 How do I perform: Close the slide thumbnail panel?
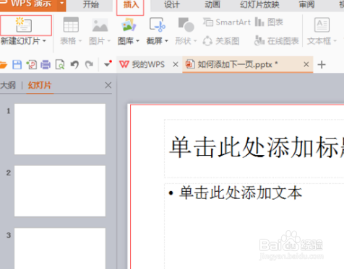pos(108,85)
